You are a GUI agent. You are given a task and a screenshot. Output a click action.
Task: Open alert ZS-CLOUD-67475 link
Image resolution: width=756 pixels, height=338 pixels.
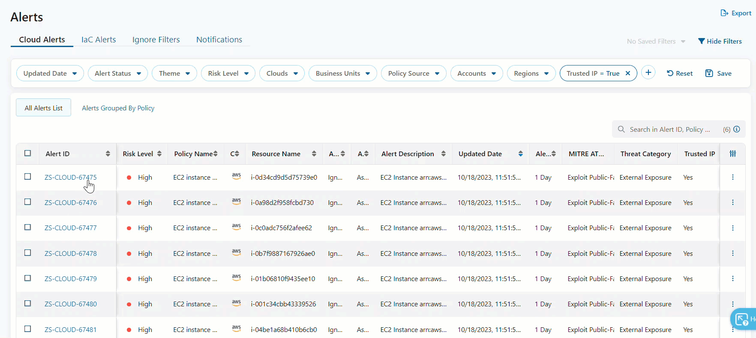coord(71,177)
